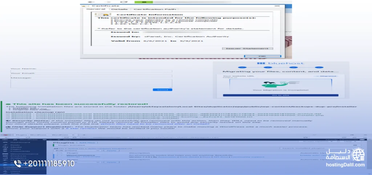Tick the select-all checkbox in plugin table header
This screenshot has height=175, width=372.
click(x=60, y=153)
